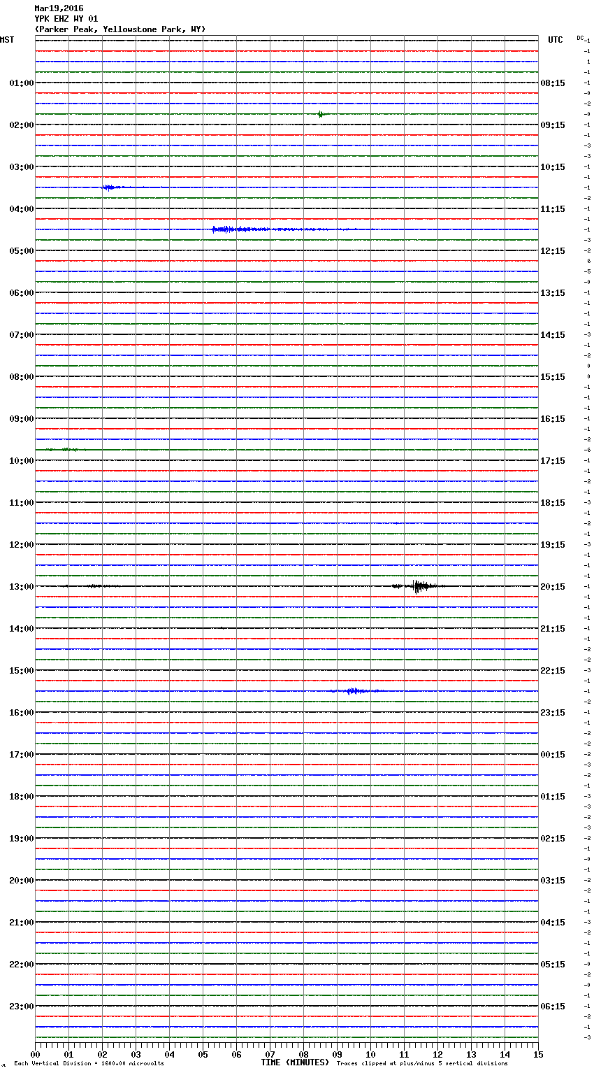594x1073 pixels.
Task: Select the 15:00 MST row label
Action: [22, 671]
